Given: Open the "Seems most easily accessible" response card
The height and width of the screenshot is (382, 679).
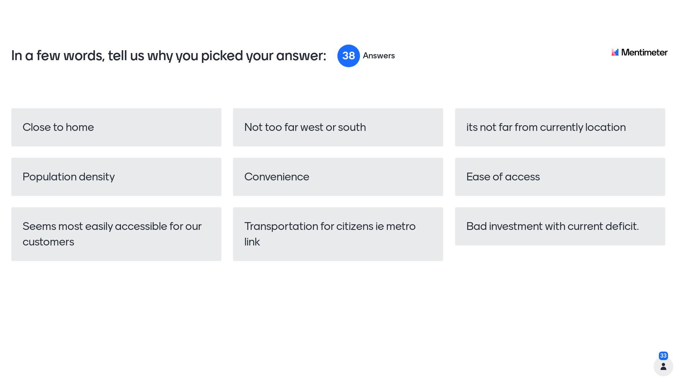Looking at the screenshot, I should pos(116,234).
